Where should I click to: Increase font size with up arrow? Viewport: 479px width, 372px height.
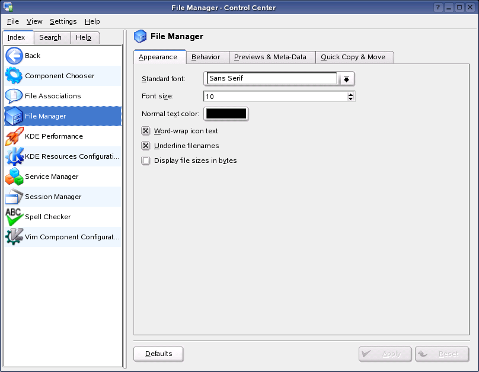(350, 94)
